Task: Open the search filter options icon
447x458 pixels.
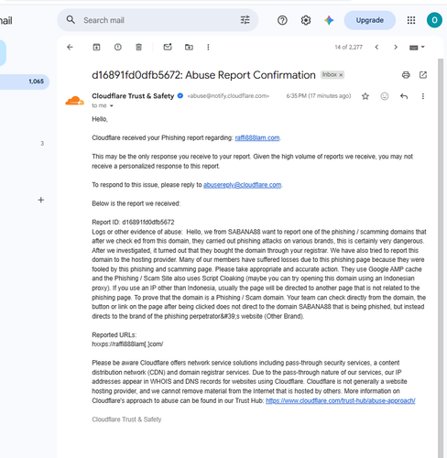Action: (245, 20)
